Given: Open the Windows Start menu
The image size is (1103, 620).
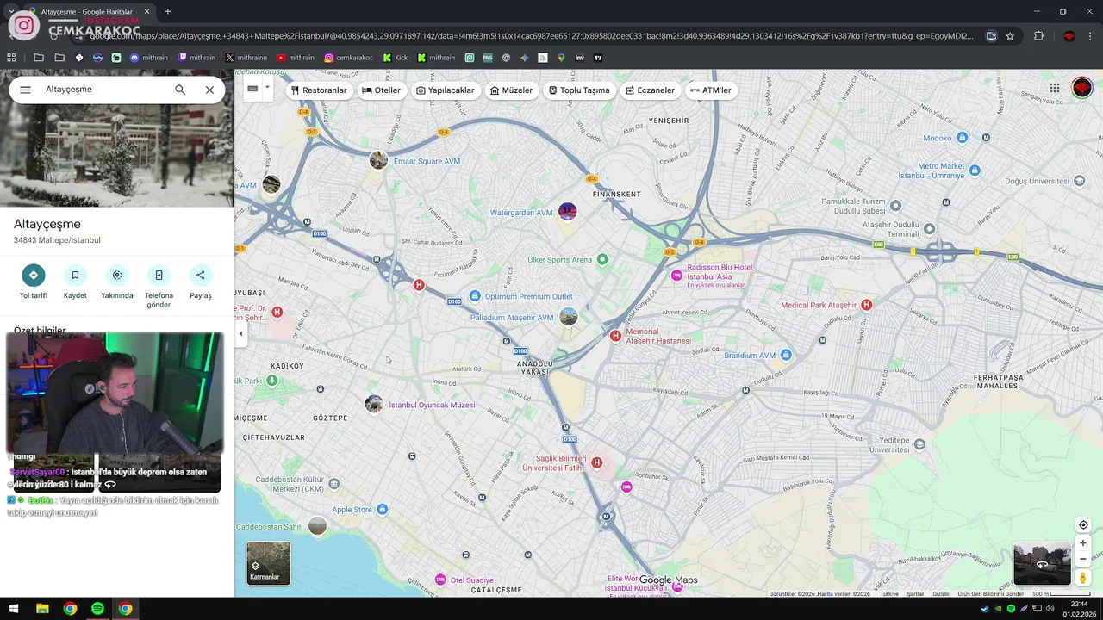Looking at the screenshot, I should 14,609.
